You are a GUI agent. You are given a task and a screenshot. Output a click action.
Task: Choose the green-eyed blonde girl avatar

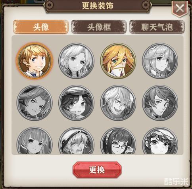coord(118,61)
